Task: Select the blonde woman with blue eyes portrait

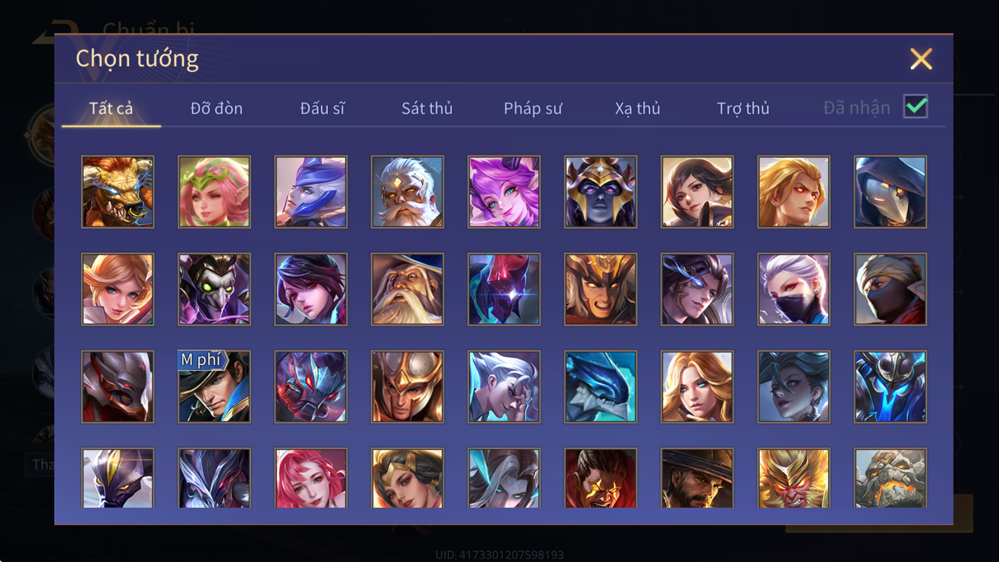Action: pos(697,387)
